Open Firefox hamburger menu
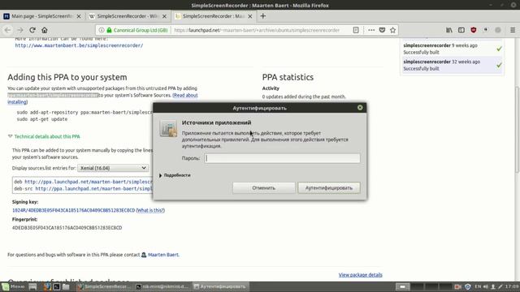The image size is (520, 292). (x=513, y=30)
